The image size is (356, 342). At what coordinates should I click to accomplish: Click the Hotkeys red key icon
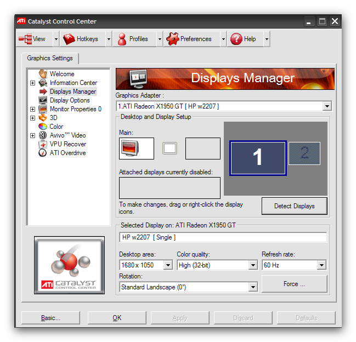pos(69,39)
